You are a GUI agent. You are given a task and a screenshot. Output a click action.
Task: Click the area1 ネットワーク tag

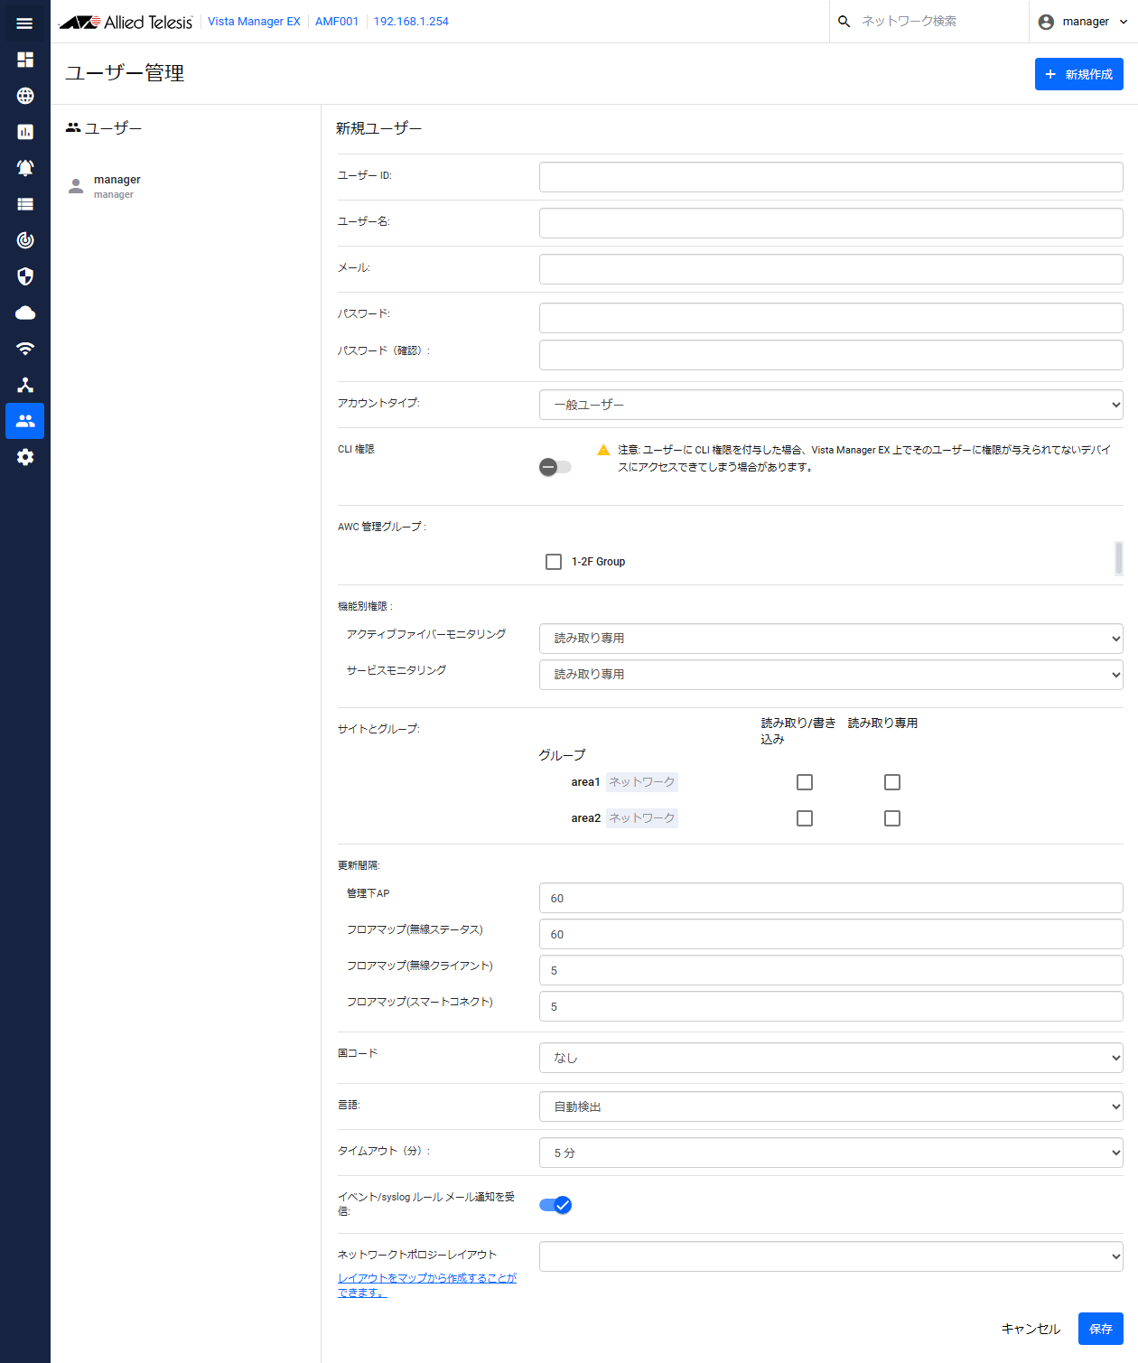click(641, 782)
